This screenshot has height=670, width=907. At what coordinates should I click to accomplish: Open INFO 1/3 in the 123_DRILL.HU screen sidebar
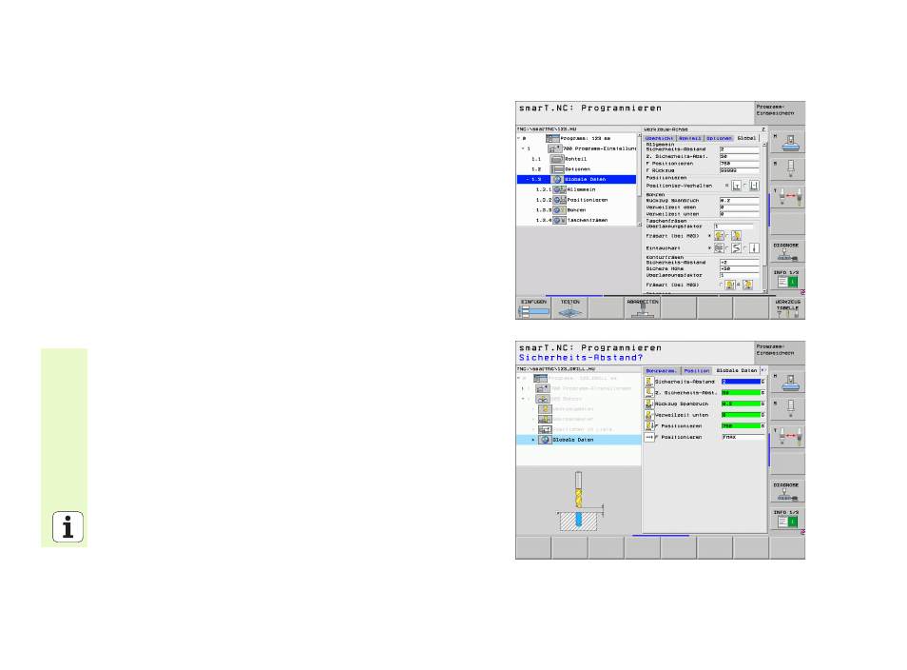coord(787,520)
